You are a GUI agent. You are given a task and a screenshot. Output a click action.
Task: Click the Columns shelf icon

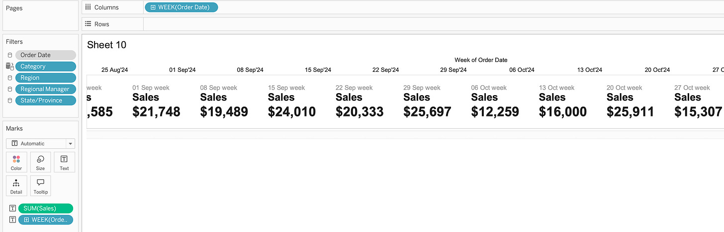point(88,7)
